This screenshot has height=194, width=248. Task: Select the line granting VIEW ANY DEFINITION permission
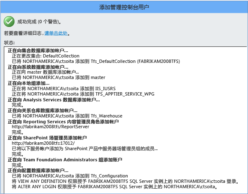(x=125, y=181)
